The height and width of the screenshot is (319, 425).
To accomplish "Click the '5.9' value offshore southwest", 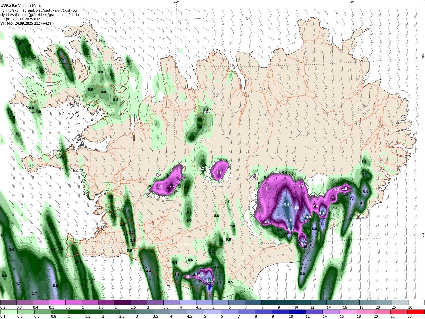I will pyautogui.click(x=55, y=286).
